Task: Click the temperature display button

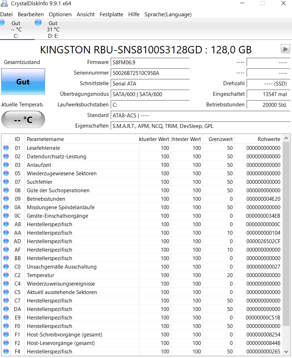Action: 23,119
